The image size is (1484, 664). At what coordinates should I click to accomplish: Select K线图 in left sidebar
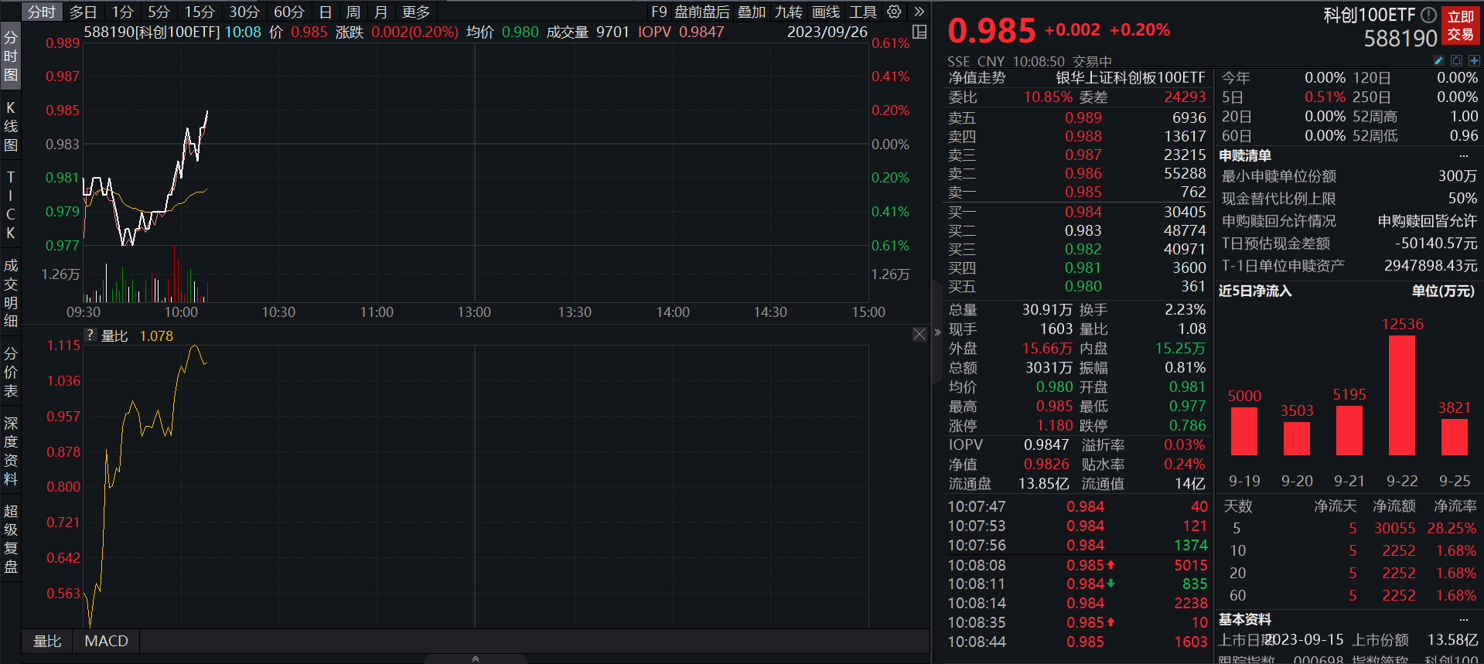click(11, 126)
